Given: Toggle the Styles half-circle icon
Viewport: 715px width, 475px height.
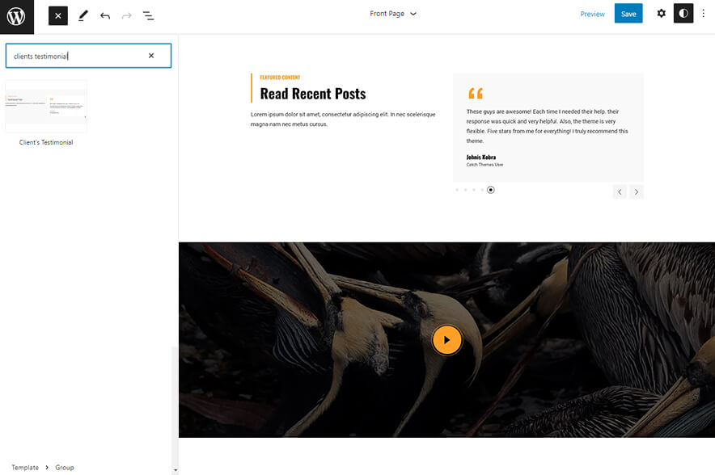Looking at the screenshot, I should (683, 14).
